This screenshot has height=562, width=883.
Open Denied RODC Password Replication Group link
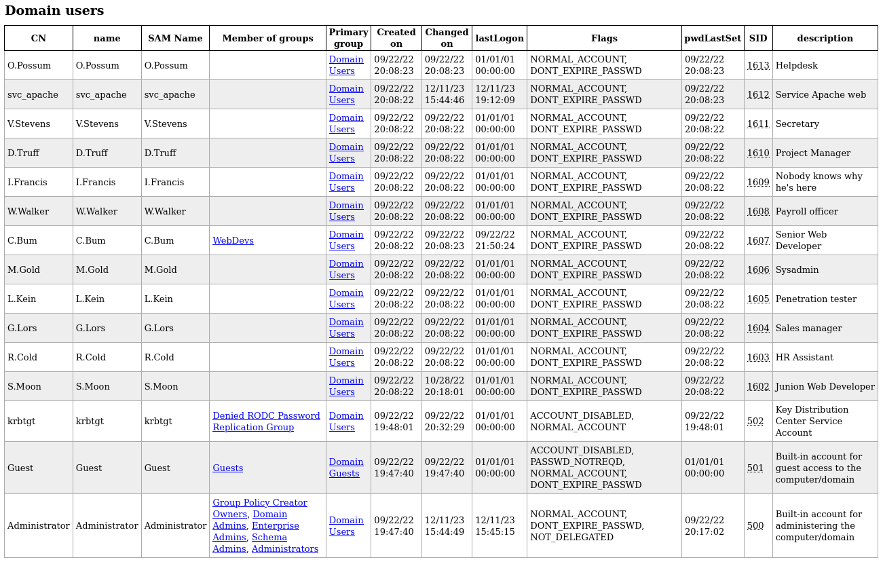266,421
